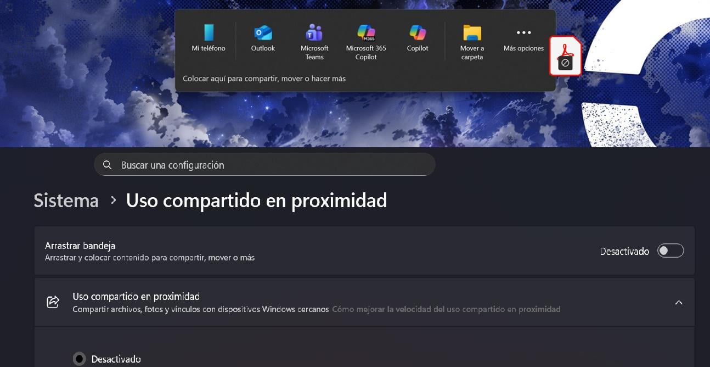Select the Mover a carpeta folder icon

[472, 33]
